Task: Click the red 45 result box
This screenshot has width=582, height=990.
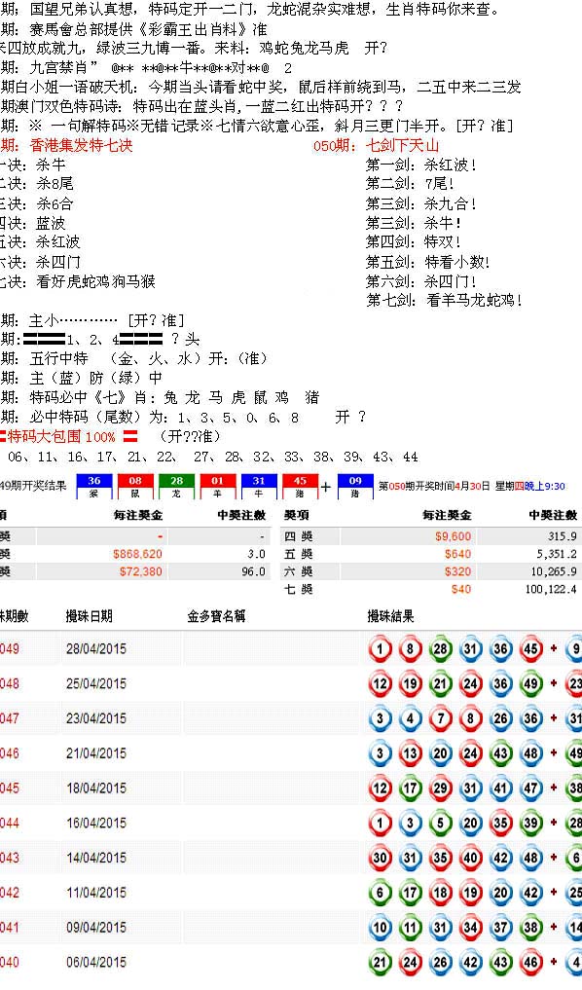Action: point(300,486)
